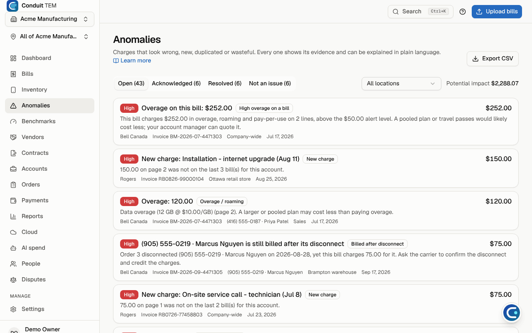The image size is (532, 333).
Task: Click the Anomalies warning triangle icon
Action: click(x=13, y=106)
